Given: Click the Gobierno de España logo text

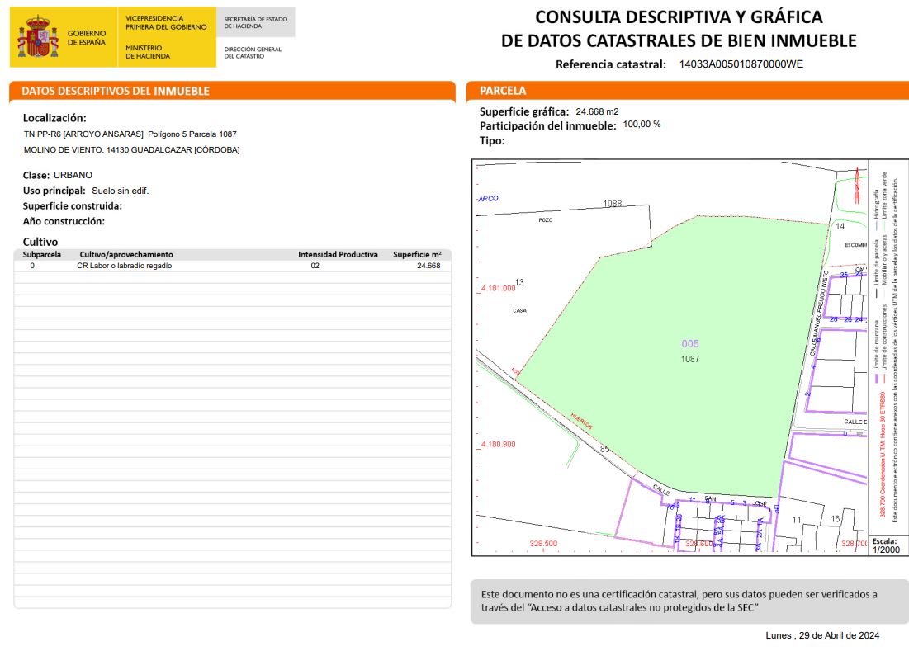Looking at the screenshot, I should (87, 38).
